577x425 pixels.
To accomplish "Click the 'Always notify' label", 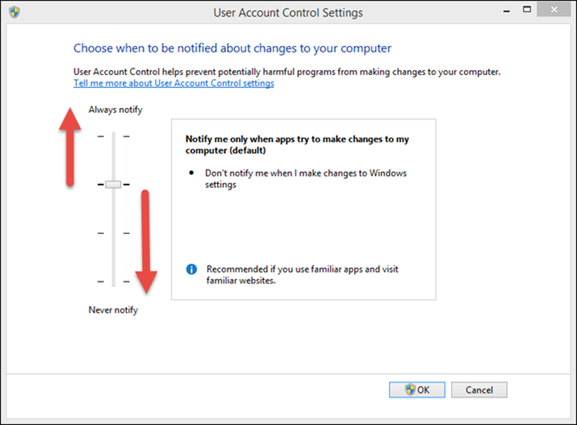I will click(115, 110).
